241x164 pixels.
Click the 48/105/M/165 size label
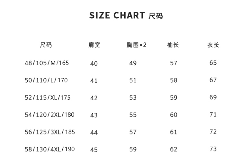(x=47, y=63)
